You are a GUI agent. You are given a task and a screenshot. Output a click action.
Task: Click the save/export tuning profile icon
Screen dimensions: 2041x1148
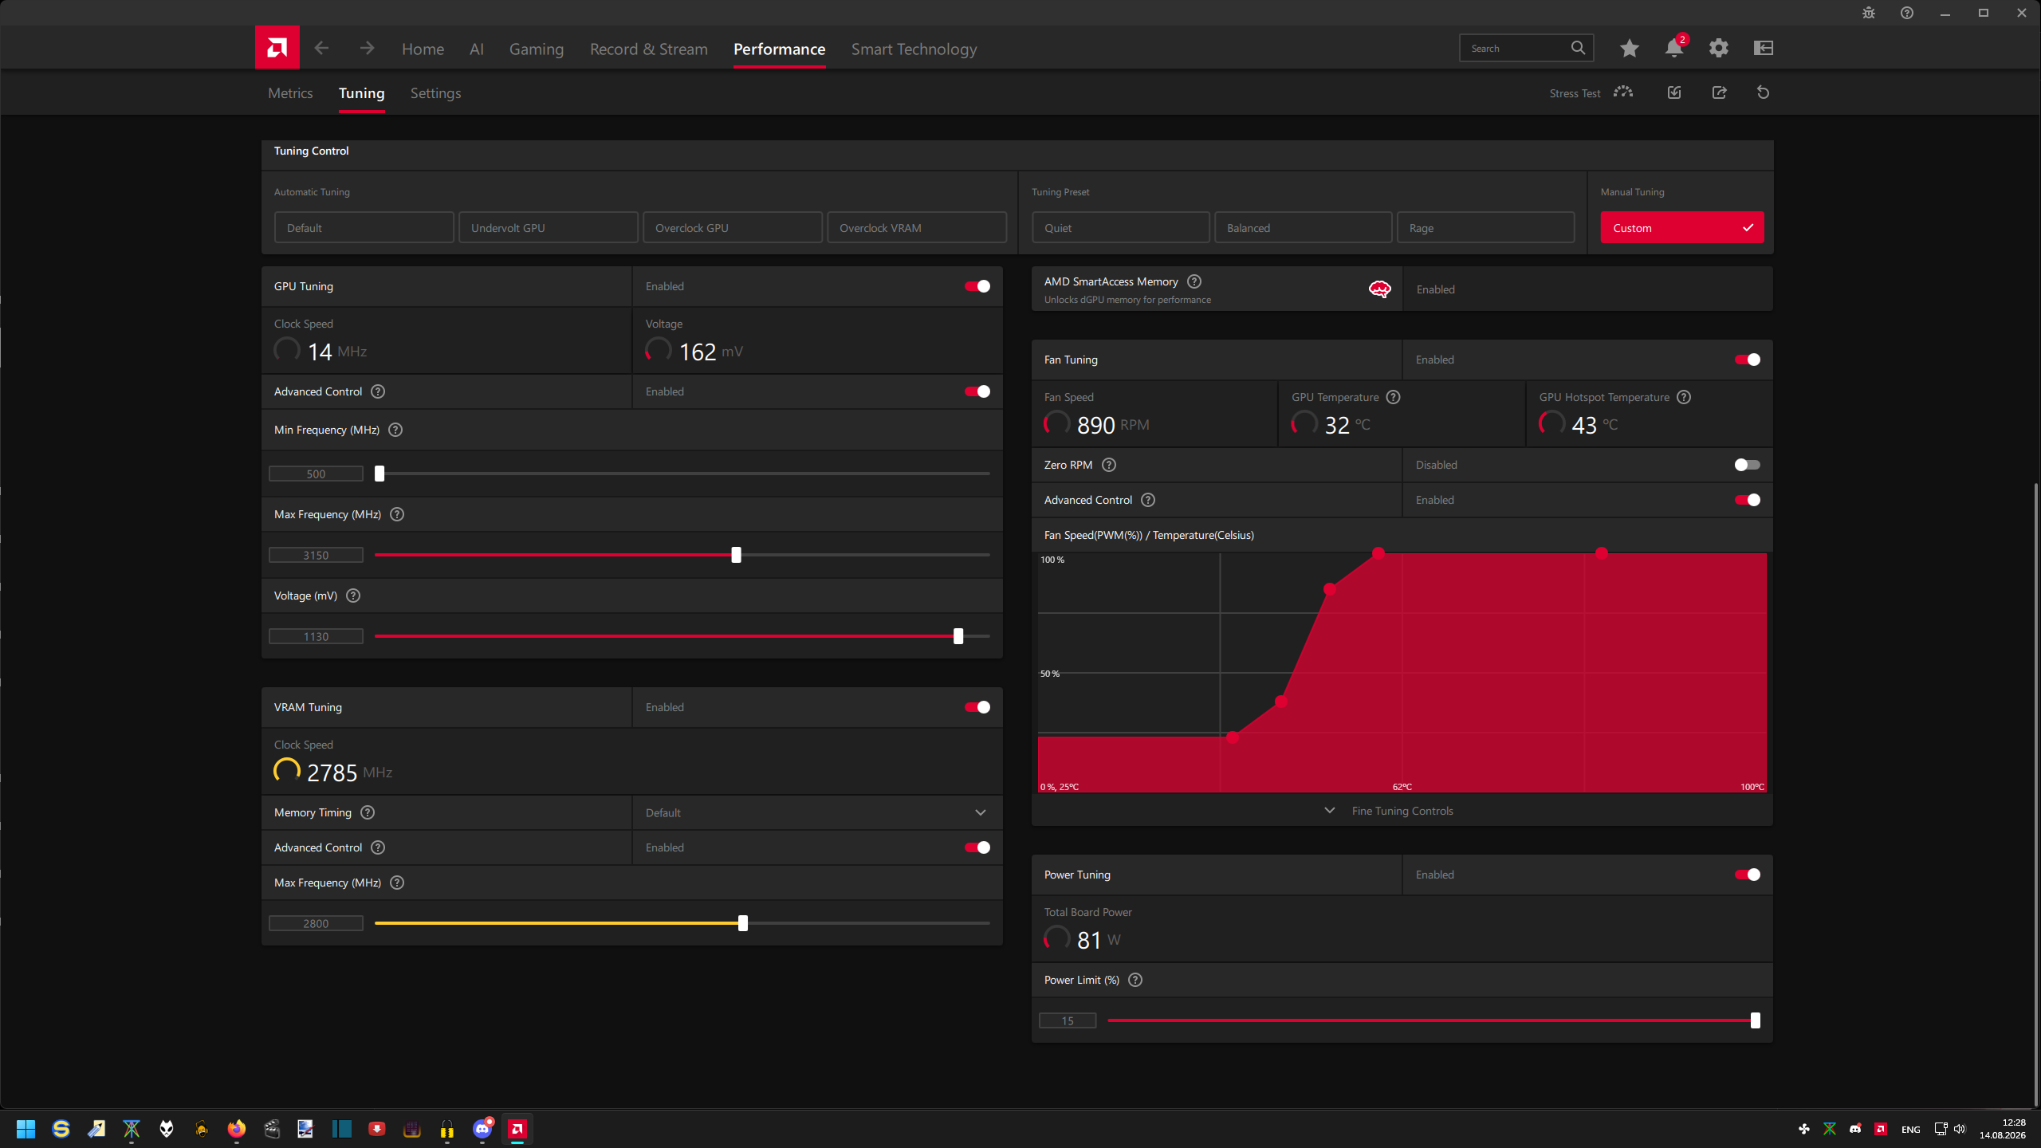[1719, 92]
